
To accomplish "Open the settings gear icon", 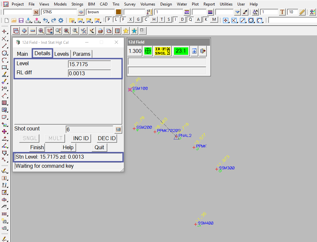I will point(61,20).
